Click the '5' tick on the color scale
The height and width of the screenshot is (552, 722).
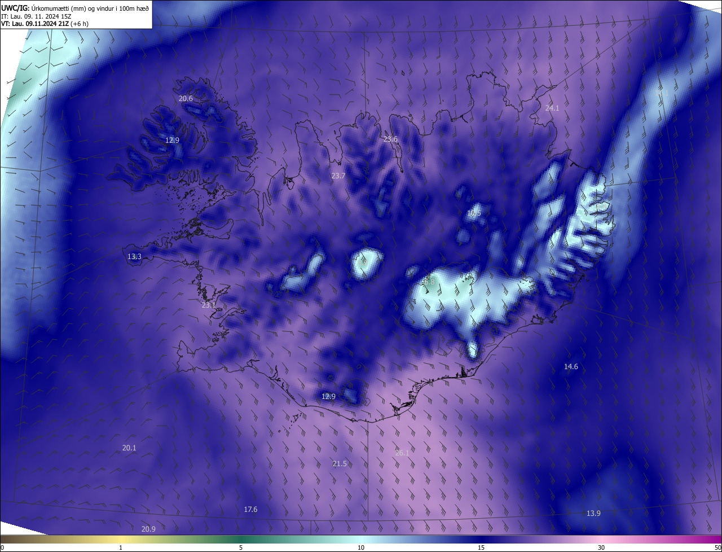241,548
